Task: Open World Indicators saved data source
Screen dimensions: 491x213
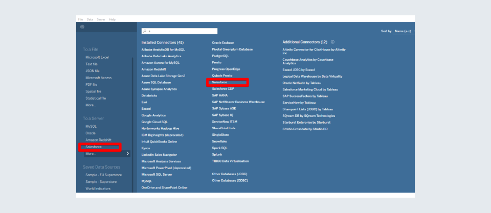Action: click(x=99, y=188)
